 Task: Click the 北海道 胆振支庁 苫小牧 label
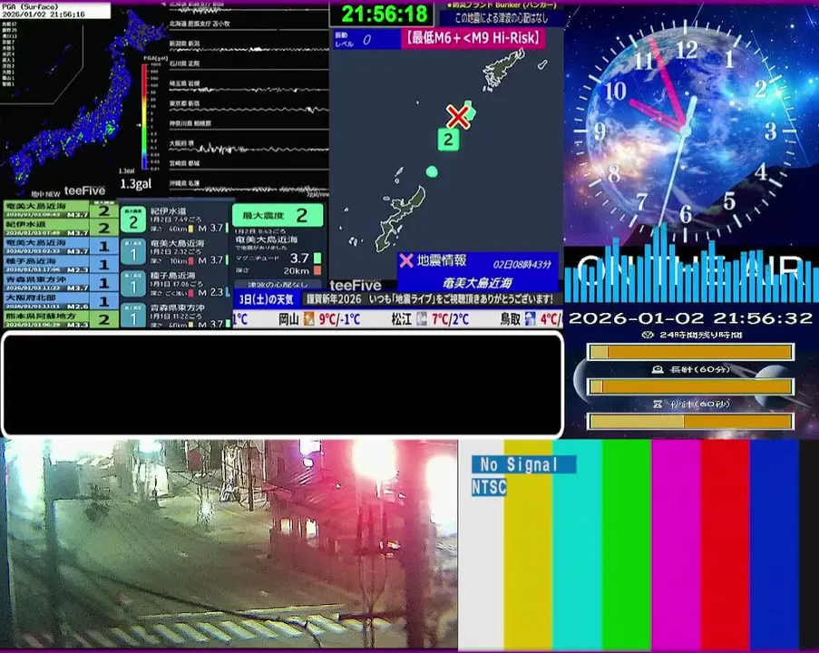pos(200,24)
